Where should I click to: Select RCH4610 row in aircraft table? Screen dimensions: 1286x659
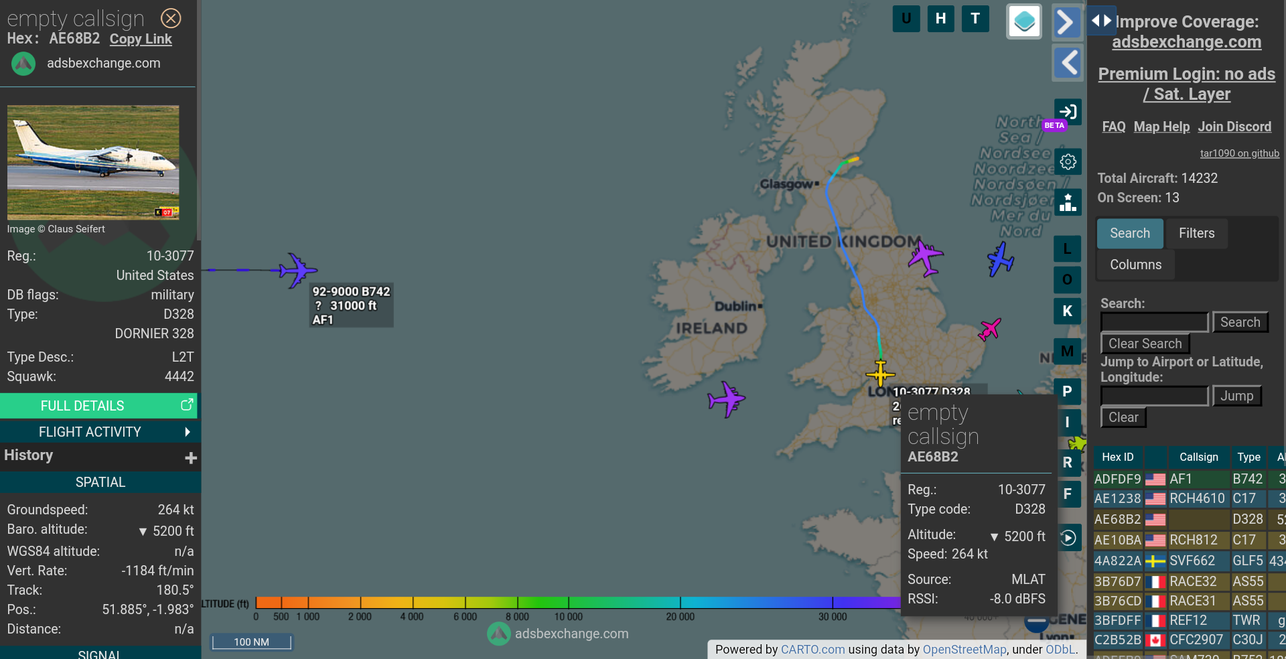[x=1190, y=498]
